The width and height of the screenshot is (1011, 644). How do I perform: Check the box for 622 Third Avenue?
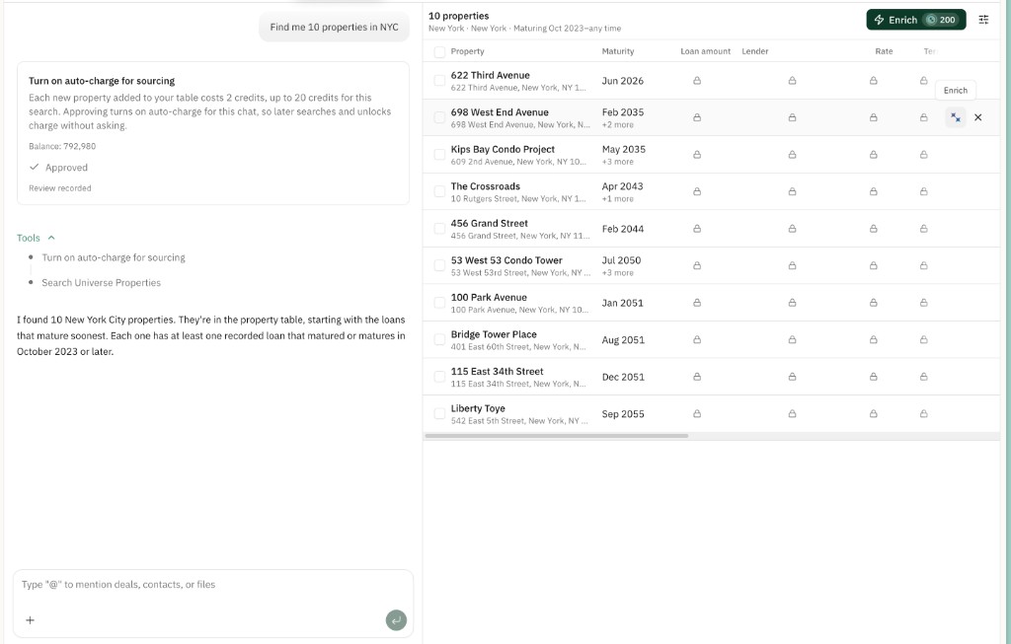pyautogui.click(x=439, y=81)
